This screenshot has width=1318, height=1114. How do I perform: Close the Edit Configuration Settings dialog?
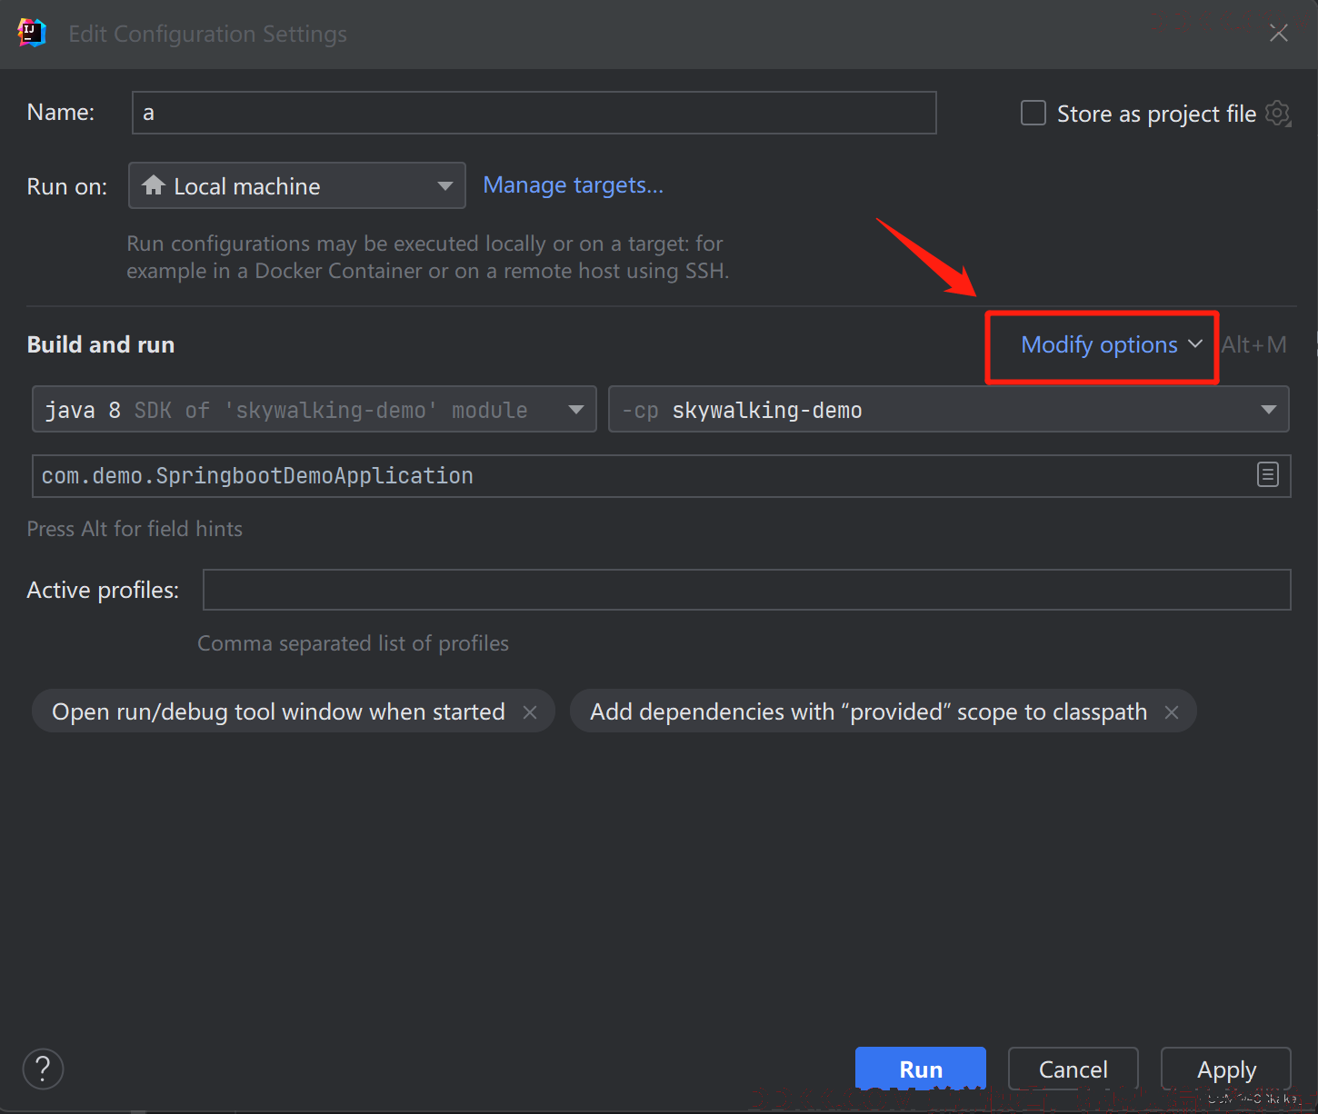pos(1279,34)
